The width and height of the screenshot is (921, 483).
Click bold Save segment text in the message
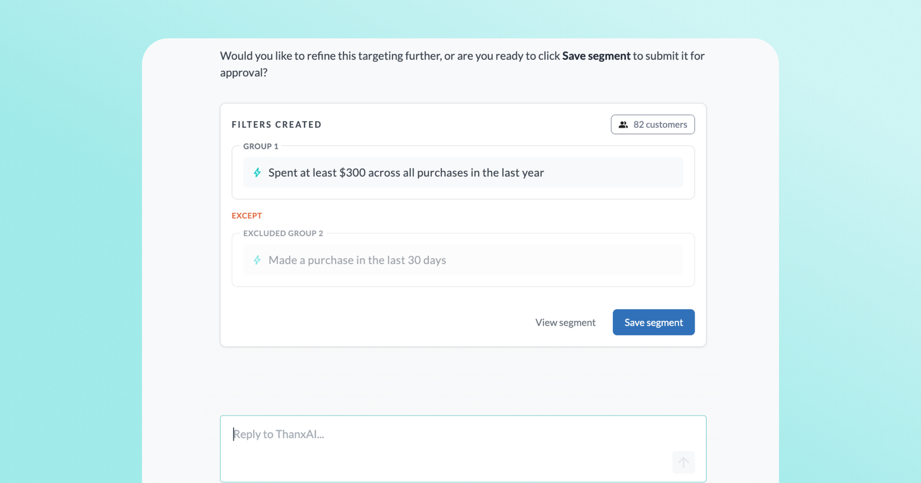point(596,56)
